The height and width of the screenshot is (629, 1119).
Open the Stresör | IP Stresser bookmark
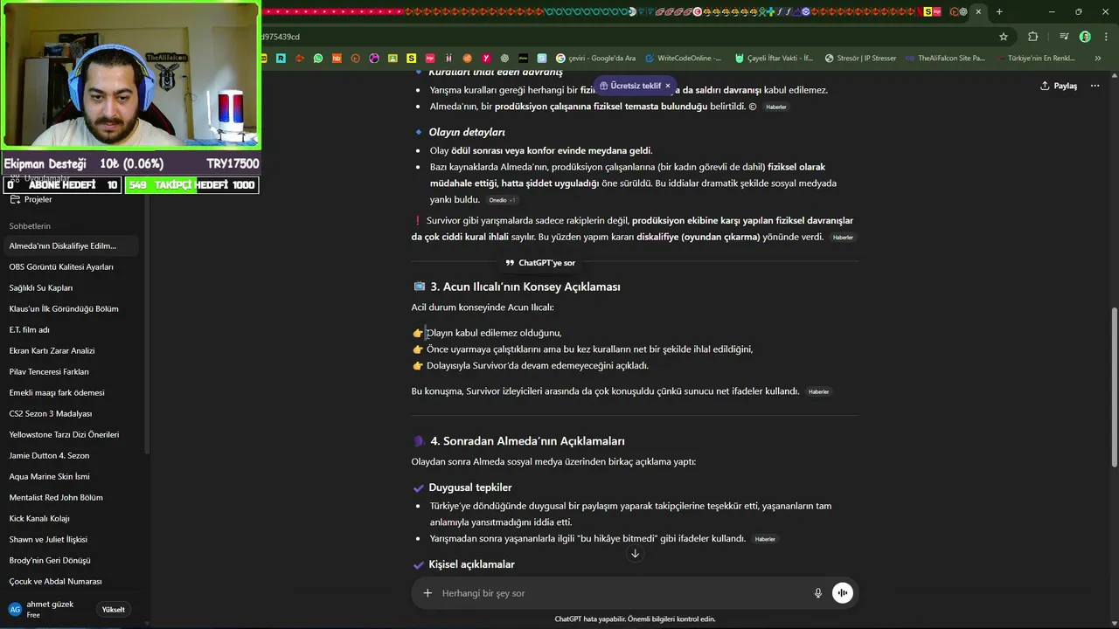(x=859, y=58)
